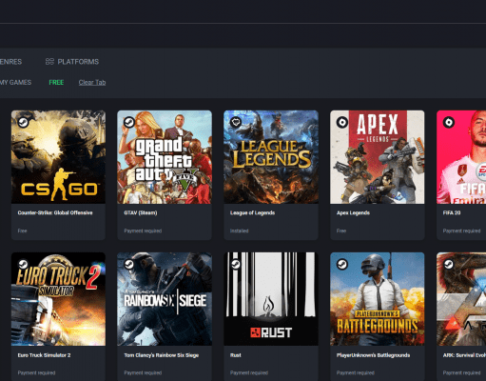This screenshot has height=381, width=486.
Task: Click the Steam badge on CS:GO card
Action: click(x=23, y=122)
